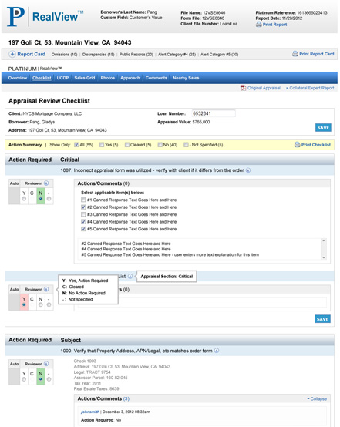This screenshot has height=427, width=340.
Task: Click SAVE button below Critical section
Action: click(x=322, y=319)
